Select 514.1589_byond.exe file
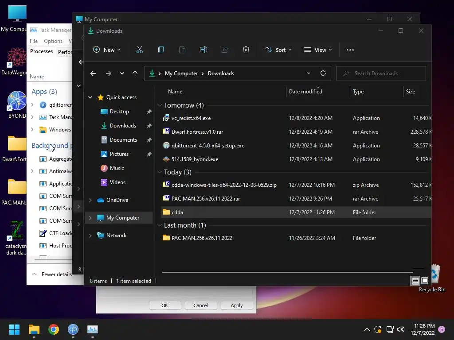This screenshot has height=340, width=454. coord(295,159)
